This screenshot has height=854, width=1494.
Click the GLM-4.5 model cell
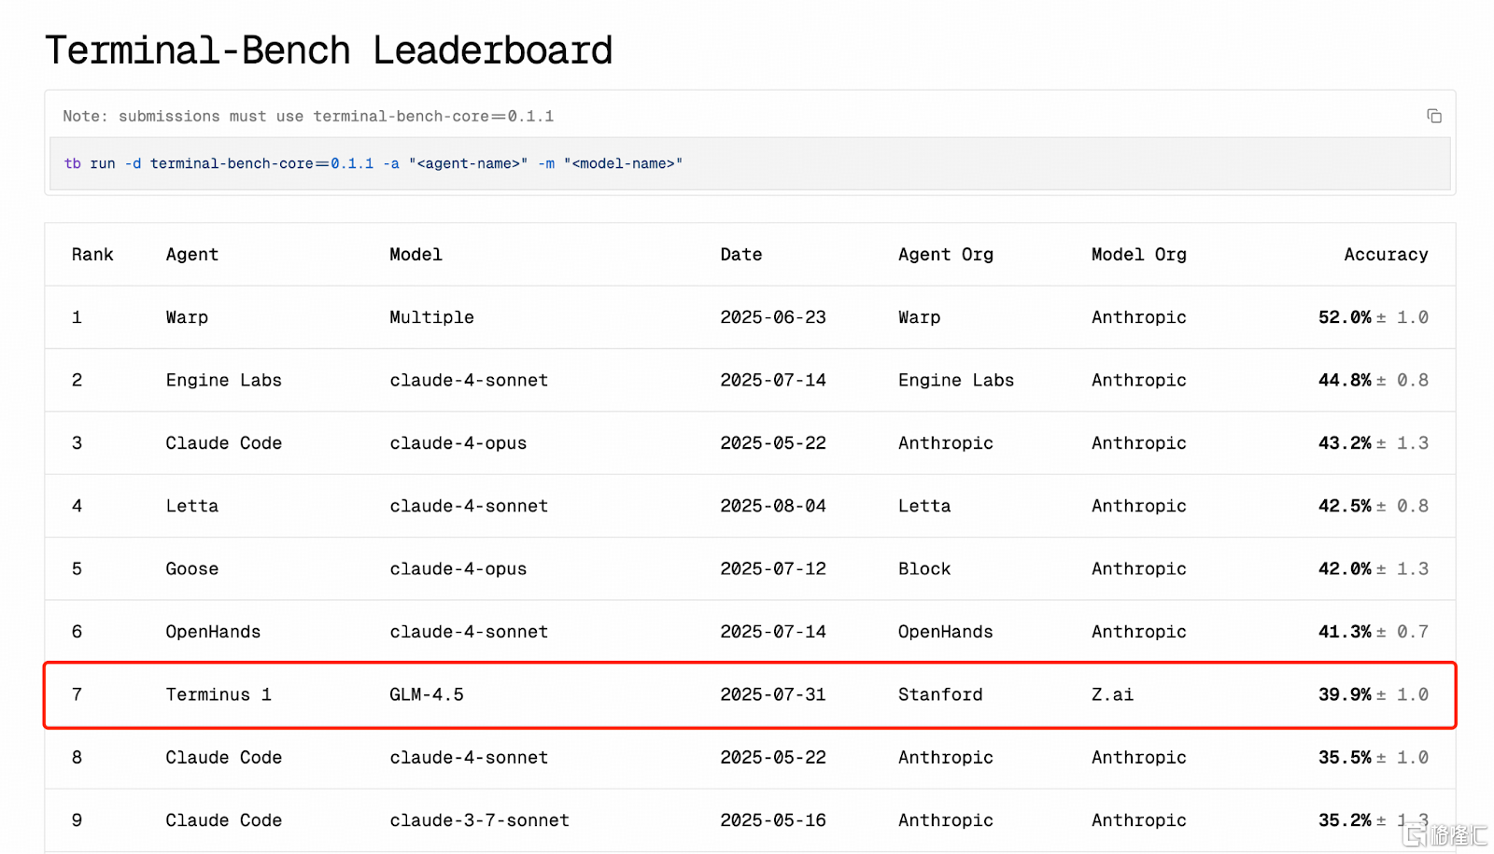tap(427, 694)
